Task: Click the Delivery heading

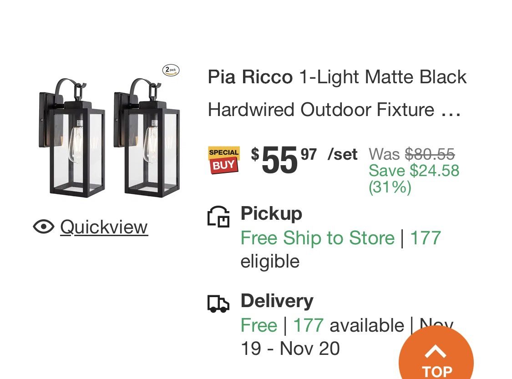Action: [277, 301]
